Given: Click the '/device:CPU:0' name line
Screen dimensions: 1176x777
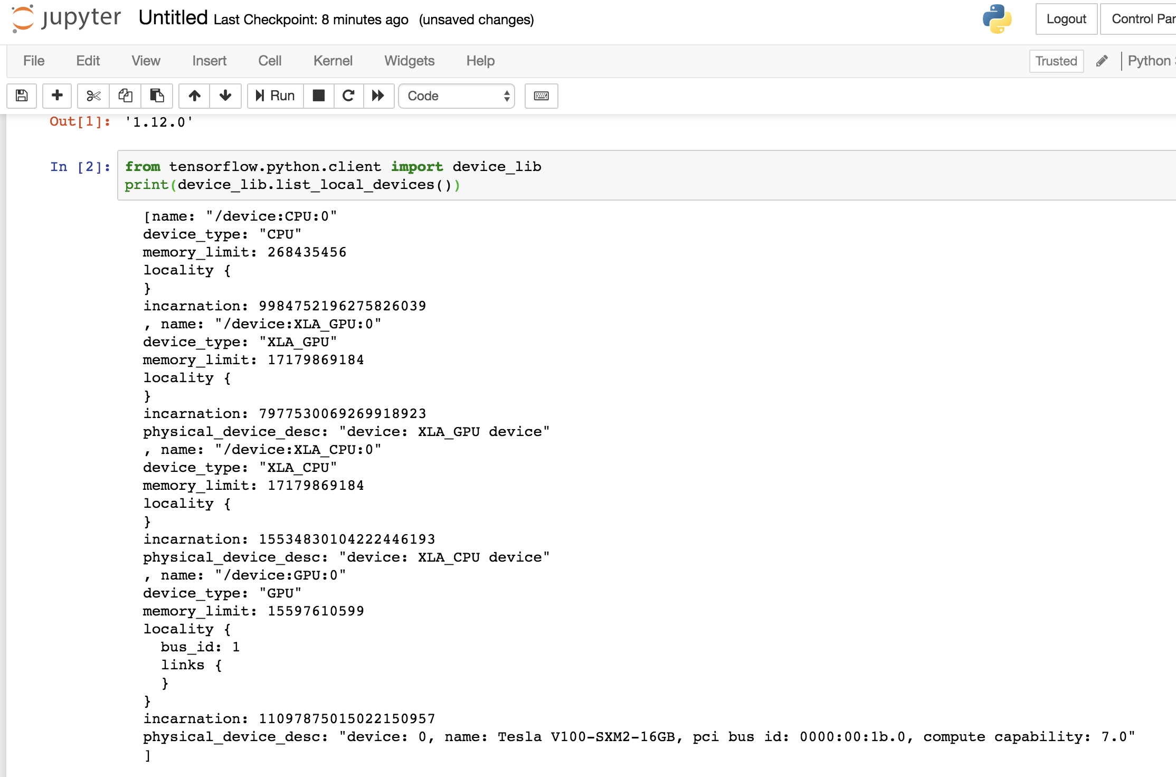Looking at the screenshot, I should tap(240, 216).
